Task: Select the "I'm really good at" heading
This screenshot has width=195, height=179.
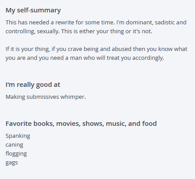Action: tap(33, 85)
